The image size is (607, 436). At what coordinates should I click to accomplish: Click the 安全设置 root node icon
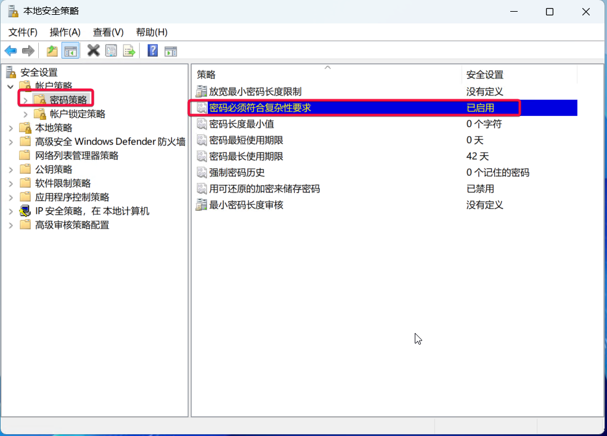11,73
